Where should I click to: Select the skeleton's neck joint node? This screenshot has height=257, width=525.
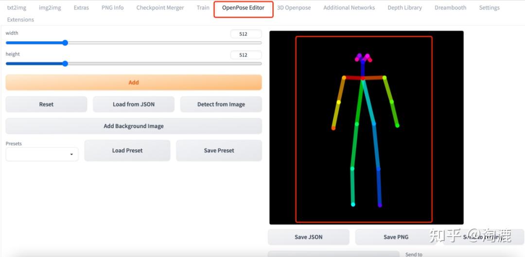click(x=363, y=78)
